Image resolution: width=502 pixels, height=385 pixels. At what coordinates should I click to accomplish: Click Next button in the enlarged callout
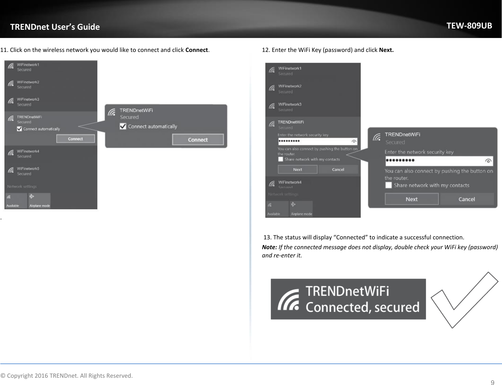click(x=412, y=199)
